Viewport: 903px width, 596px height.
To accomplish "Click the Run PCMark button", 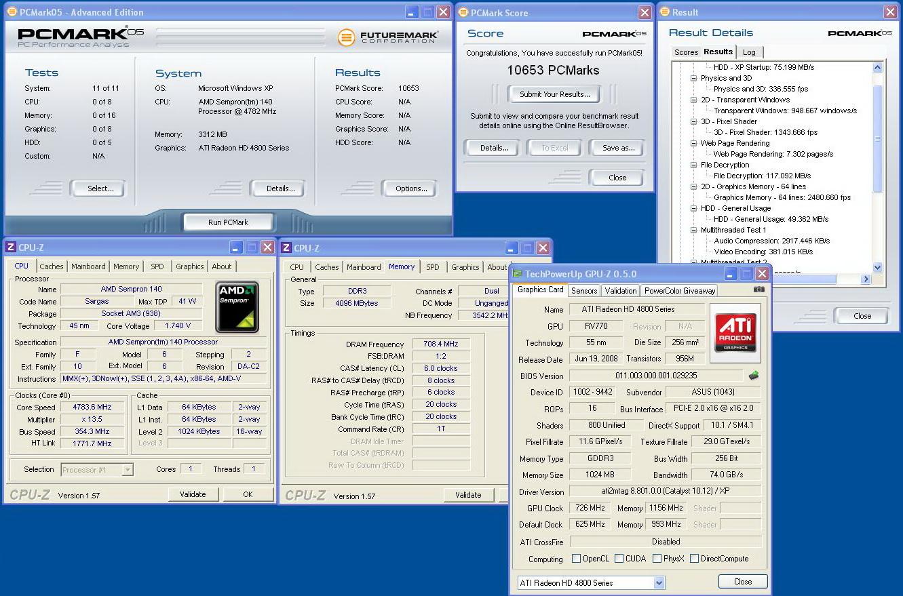I will (228, 222).
